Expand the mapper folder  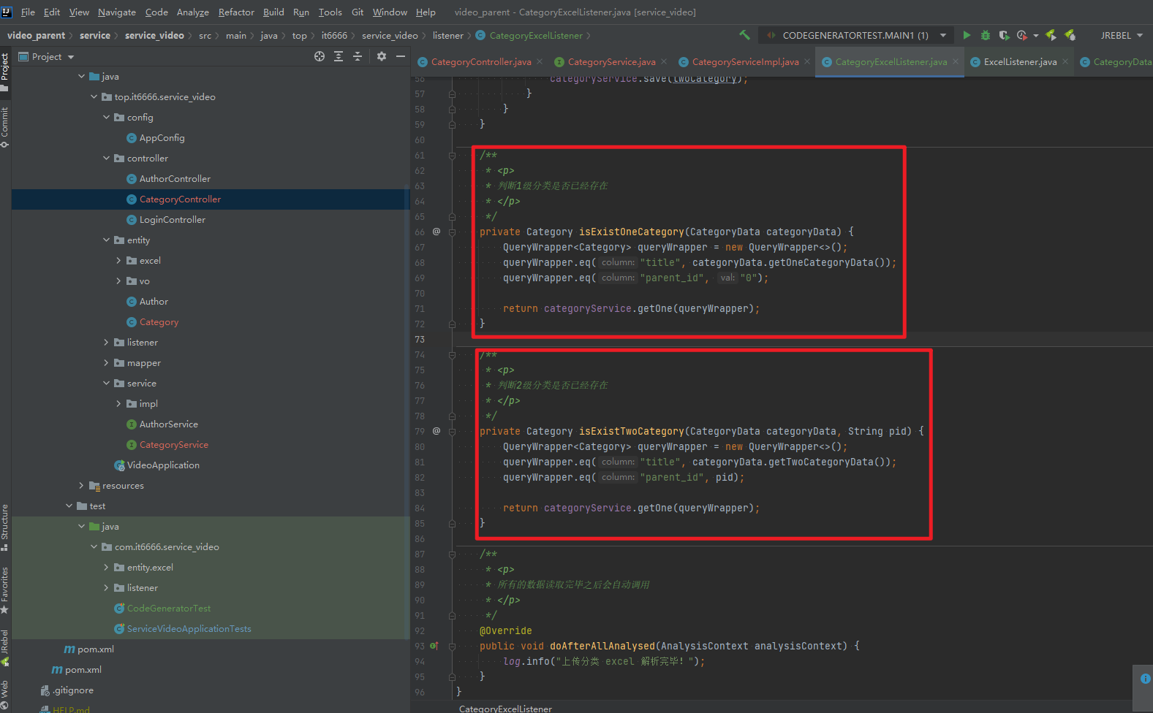pos(107,362)
